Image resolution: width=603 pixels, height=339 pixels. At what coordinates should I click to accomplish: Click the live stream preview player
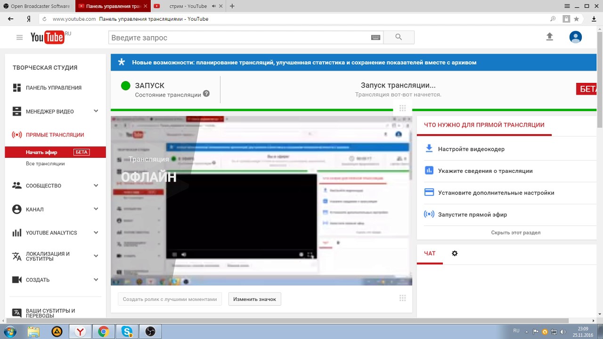261,200
